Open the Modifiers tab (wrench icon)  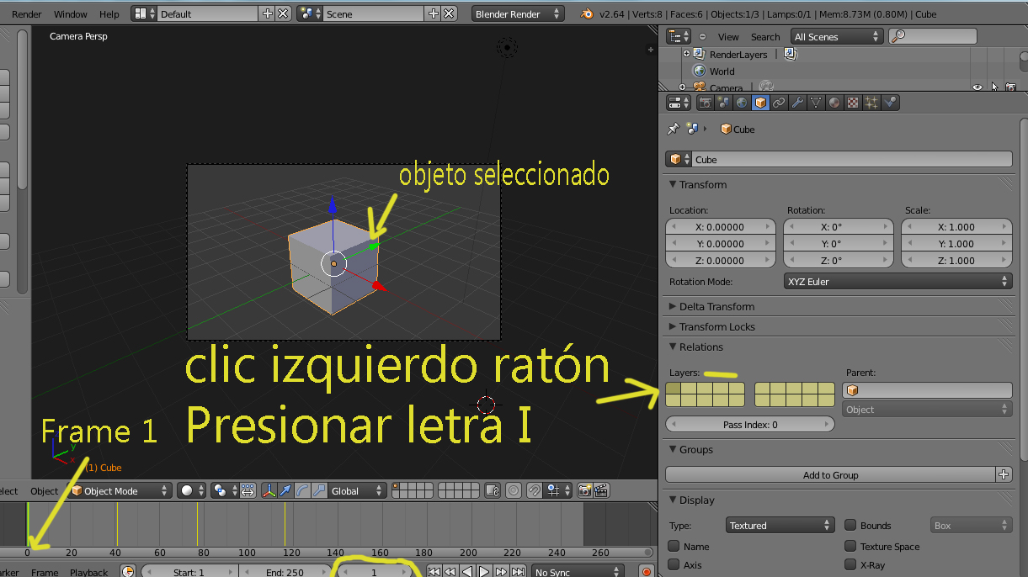(x=797, y=103)
